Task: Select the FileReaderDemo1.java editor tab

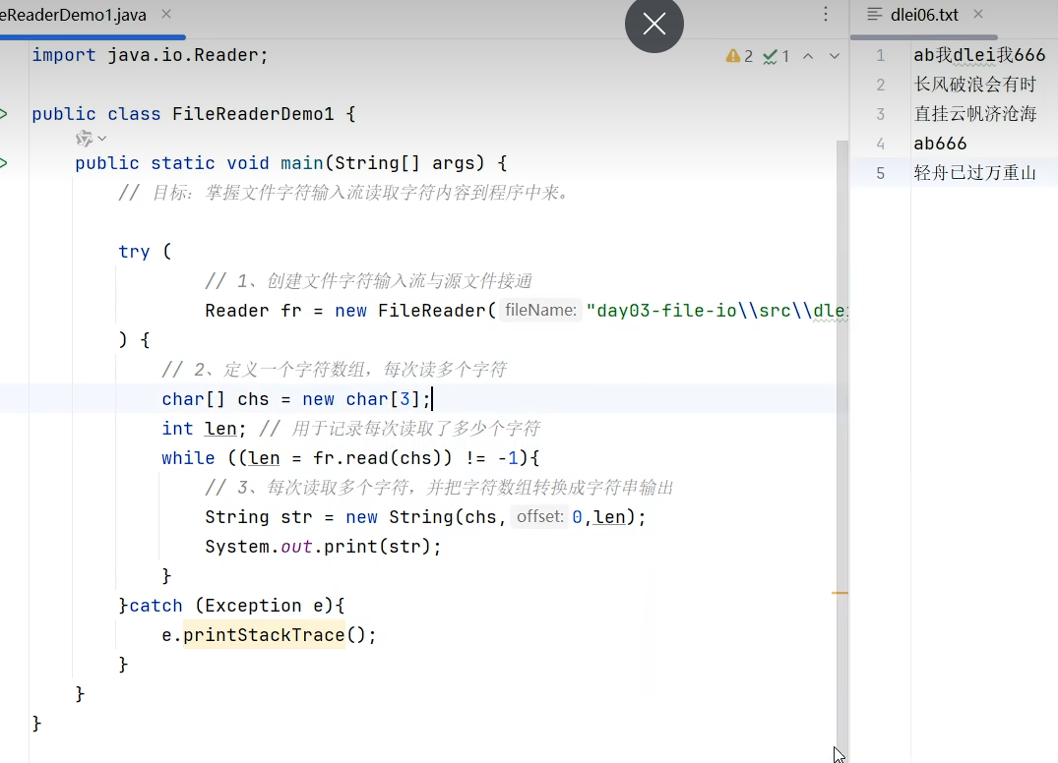Action: click(x=73, y=15)
